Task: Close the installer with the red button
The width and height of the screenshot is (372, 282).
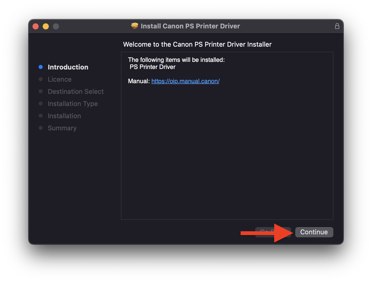Action: coord(36,26)
